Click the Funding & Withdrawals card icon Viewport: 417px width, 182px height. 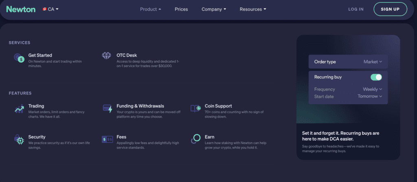[108, 109]
